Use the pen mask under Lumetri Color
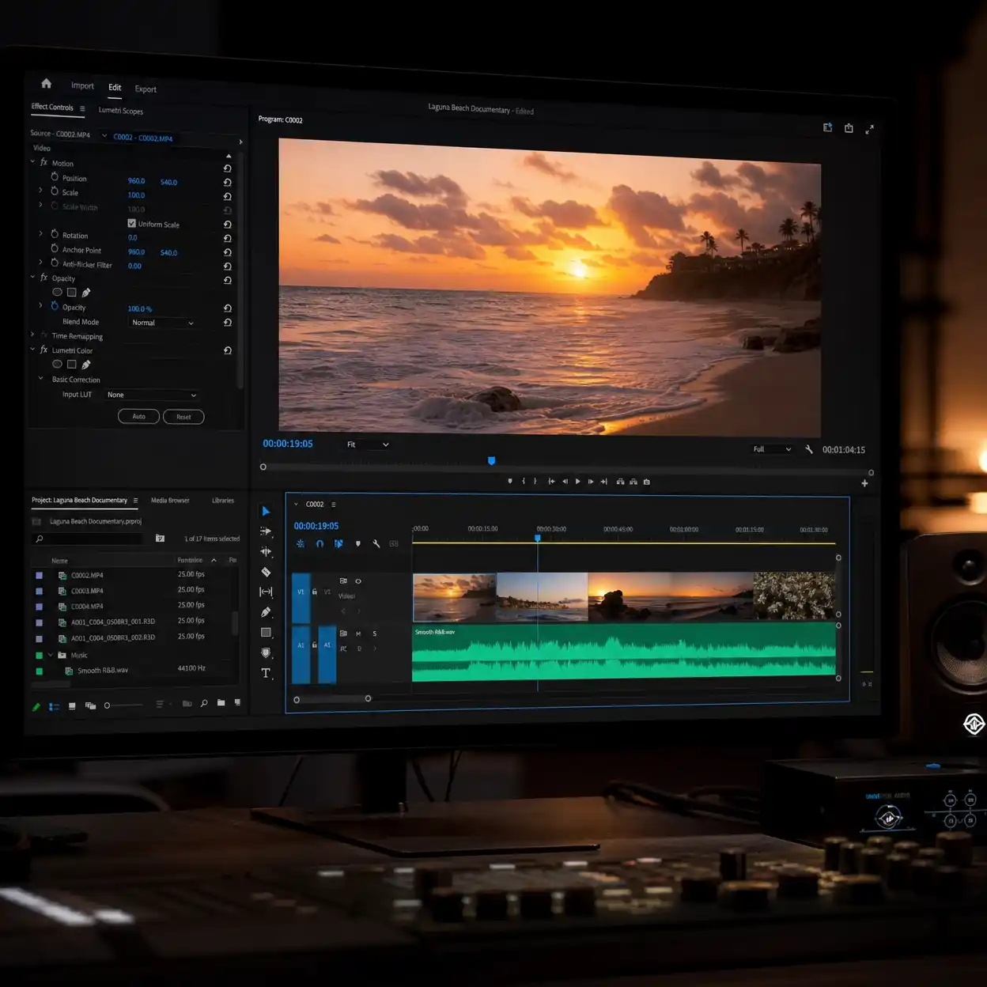Viewport: 987px width, 987px height. coord(86,365)
